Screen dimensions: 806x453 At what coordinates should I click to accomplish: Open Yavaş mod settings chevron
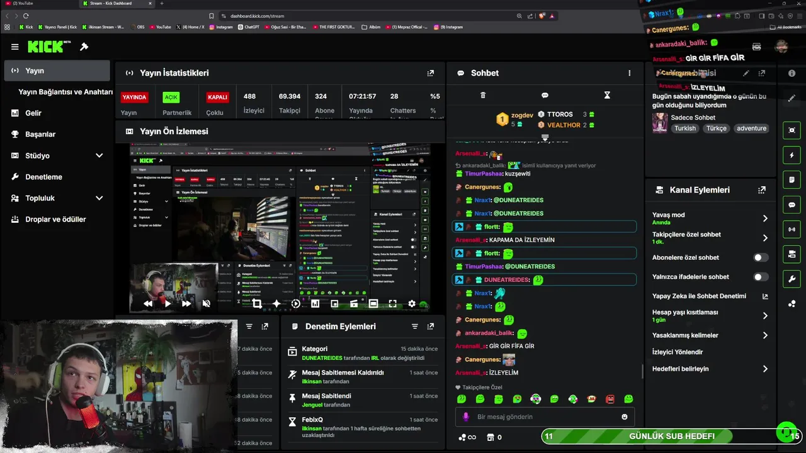point(765,218)
